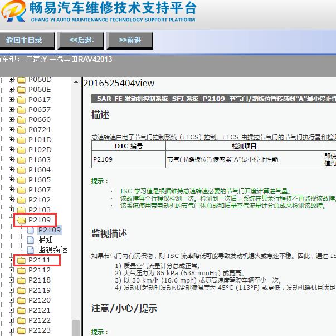Click the tree panel scrollbar thumb
336x336 pixels.
(76, 328)
